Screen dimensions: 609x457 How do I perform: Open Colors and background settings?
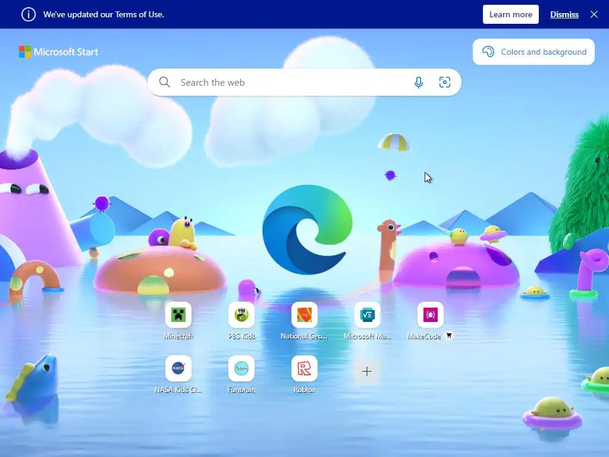click(x=533, y=52)
